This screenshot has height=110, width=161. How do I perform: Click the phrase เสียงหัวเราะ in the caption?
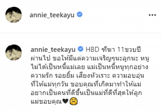tap(93, 76)
